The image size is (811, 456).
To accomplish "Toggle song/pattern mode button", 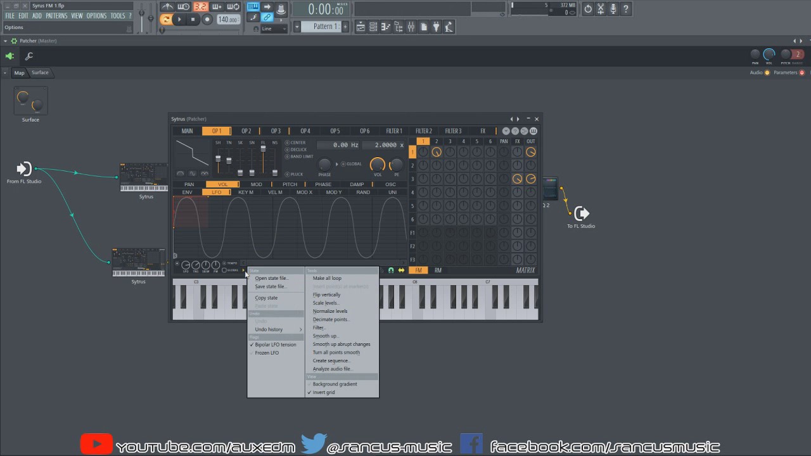I will point(166,20).
